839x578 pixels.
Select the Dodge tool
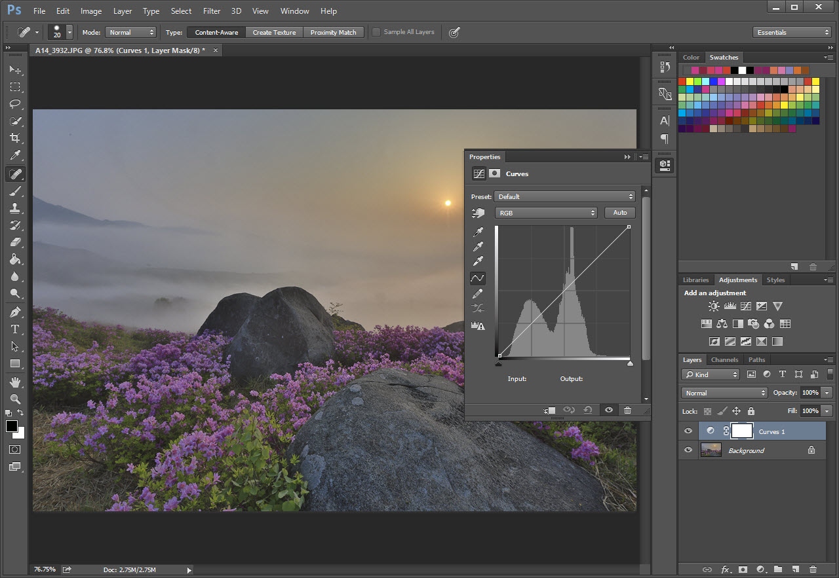coord(15,294)
